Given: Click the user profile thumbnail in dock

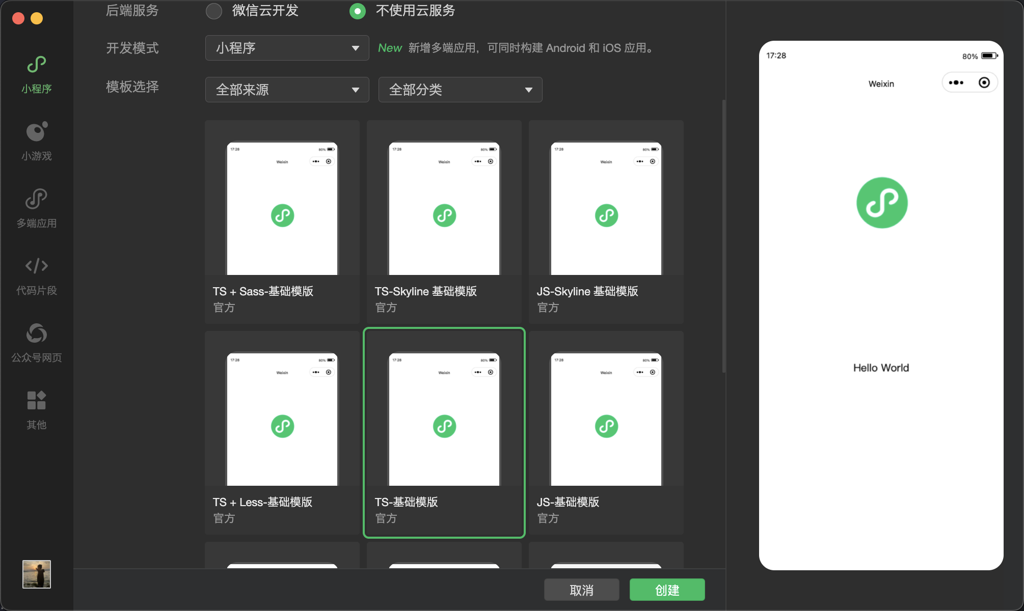Looking at the screenshot, I should pos(37,575).
